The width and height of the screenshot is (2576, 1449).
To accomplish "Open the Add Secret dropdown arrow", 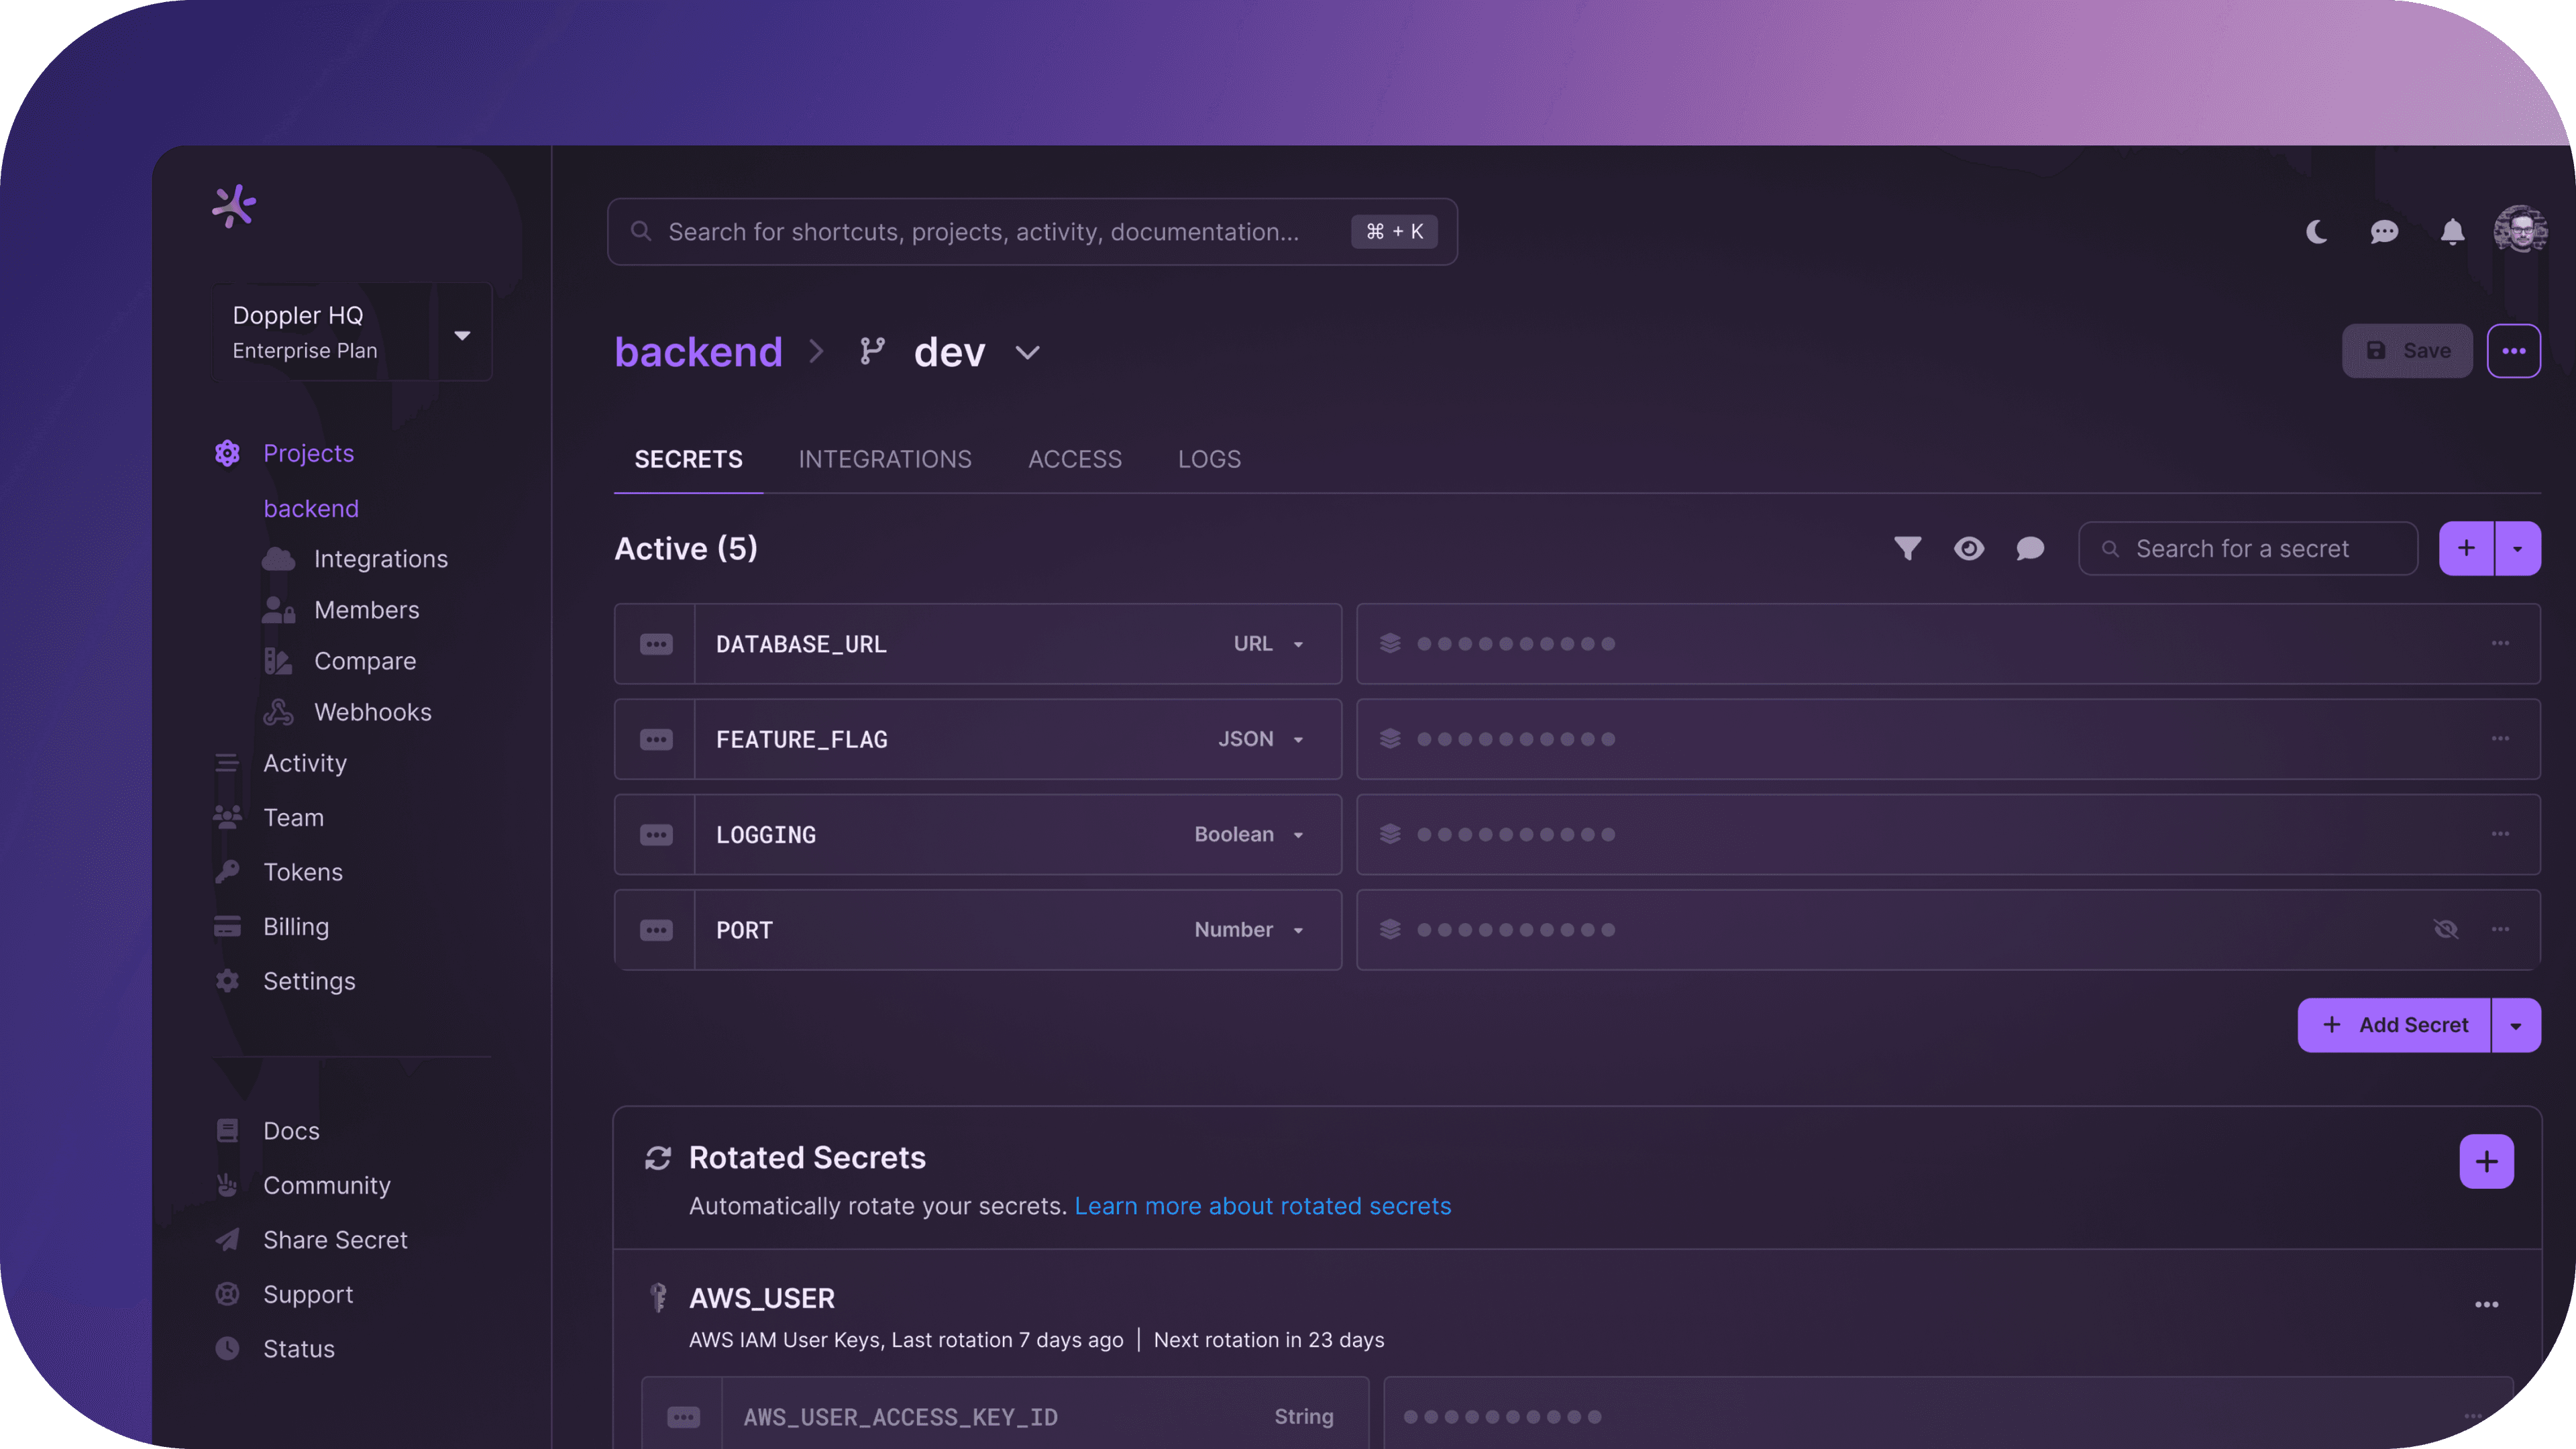I will pos(2516,1025).
